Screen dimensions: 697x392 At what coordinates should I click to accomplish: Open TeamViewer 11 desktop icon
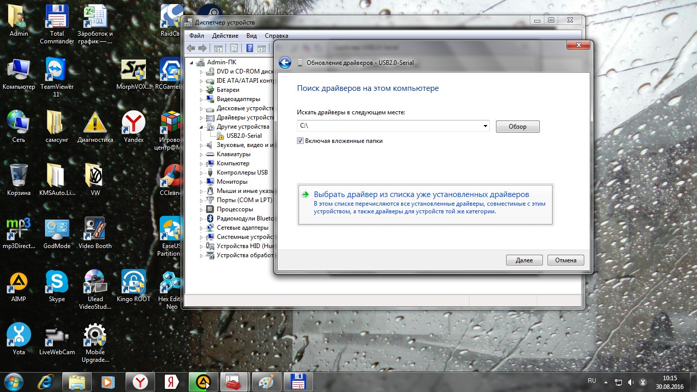coord(57,77)
